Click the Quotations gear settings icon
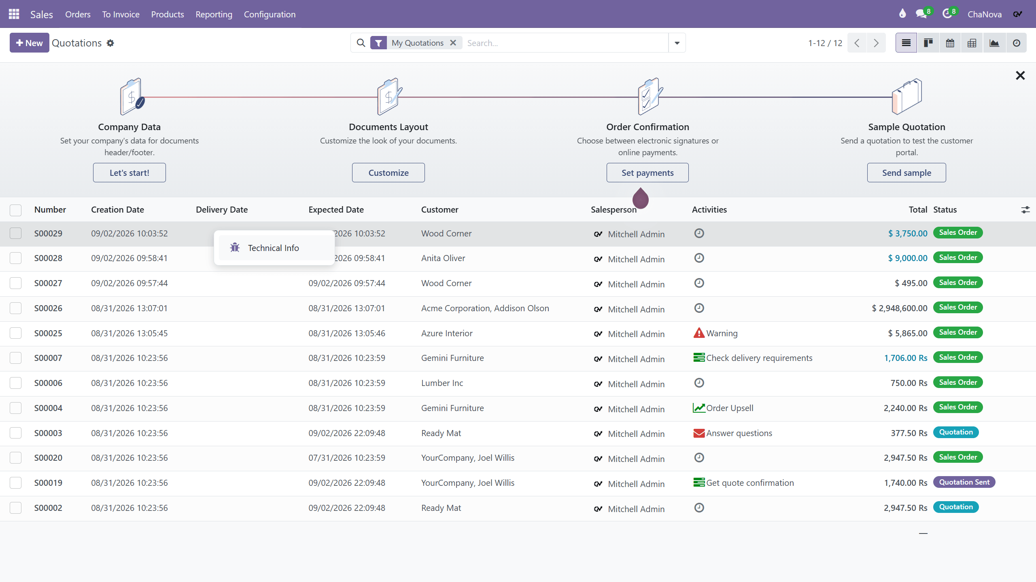1036x582 pixels. point(110,43)
